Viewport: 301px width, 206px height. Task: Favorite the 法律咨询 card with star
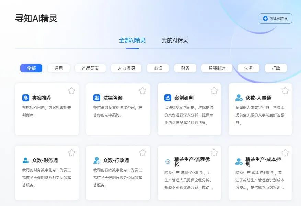pyautogui.click(x=143, y=91)
